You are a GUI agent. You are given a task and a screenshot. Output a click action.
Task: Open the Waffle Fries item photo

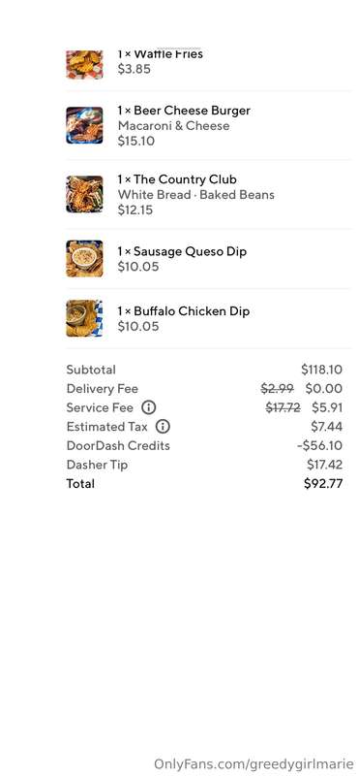click(x=84, y=64)
